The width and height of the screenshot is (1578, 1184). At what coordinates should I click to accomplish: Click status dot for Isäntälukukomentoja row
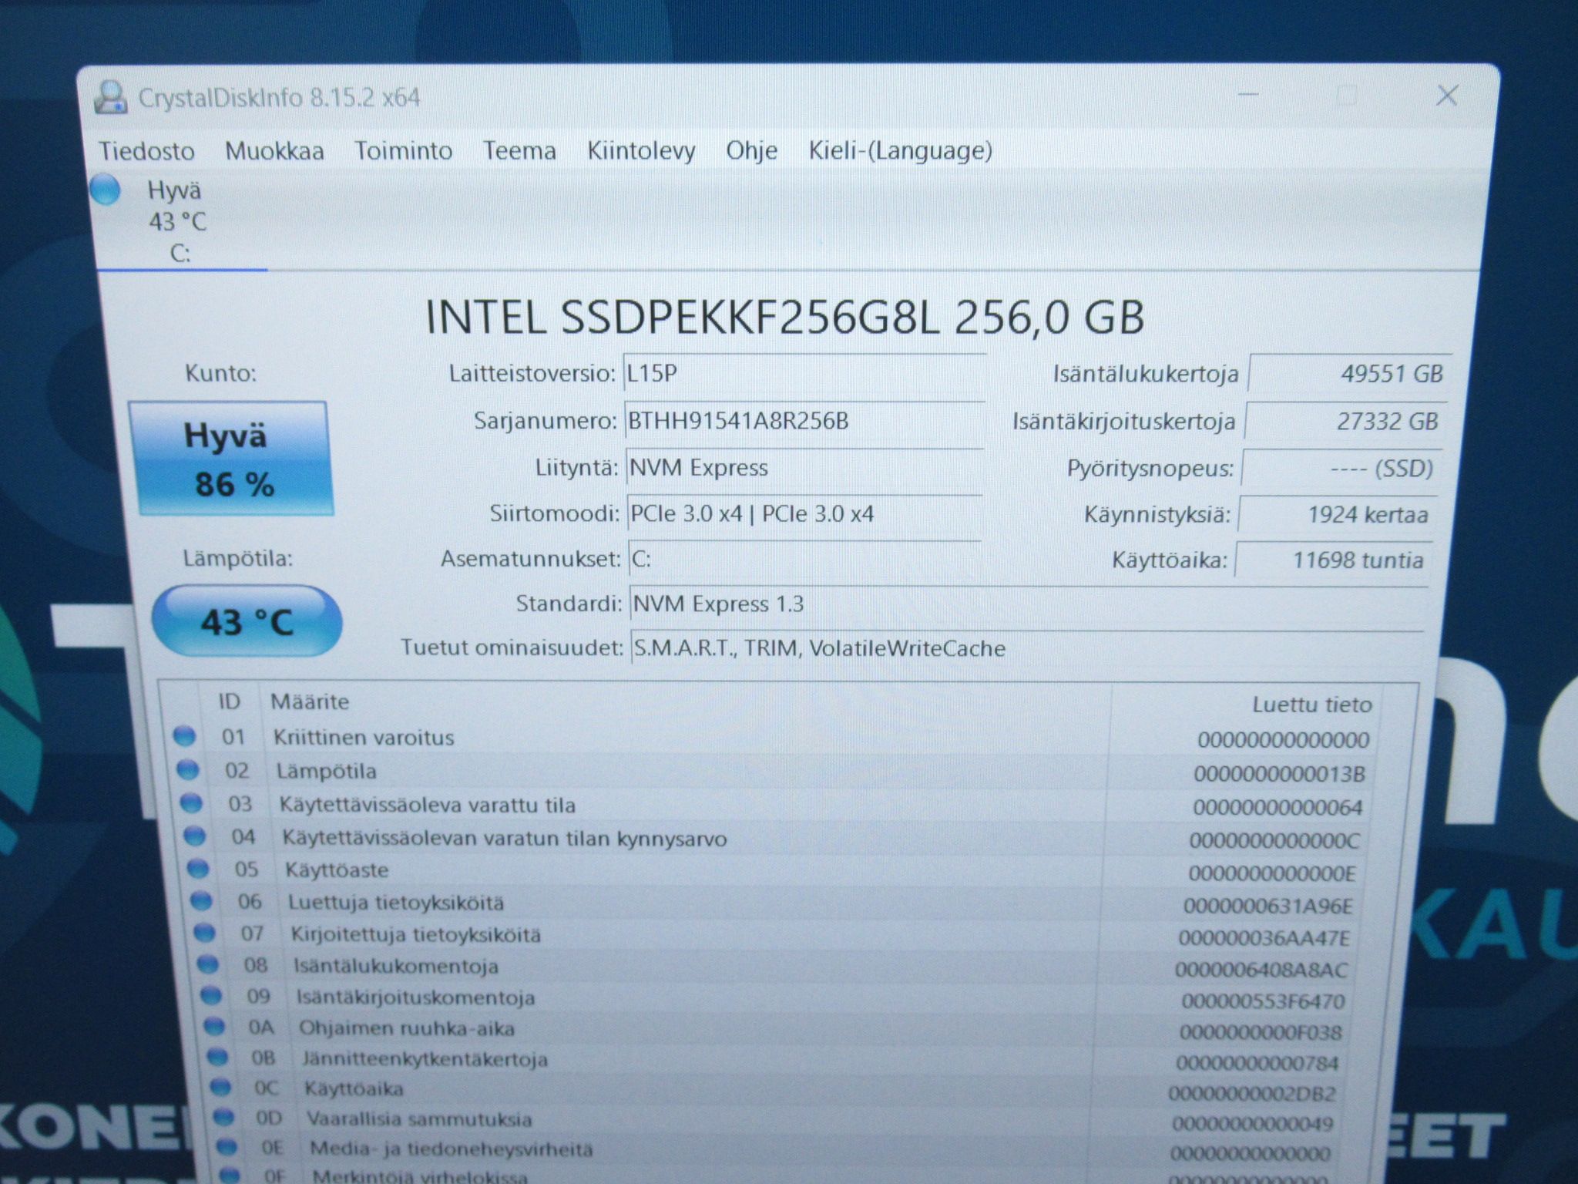tap(208, 964)
